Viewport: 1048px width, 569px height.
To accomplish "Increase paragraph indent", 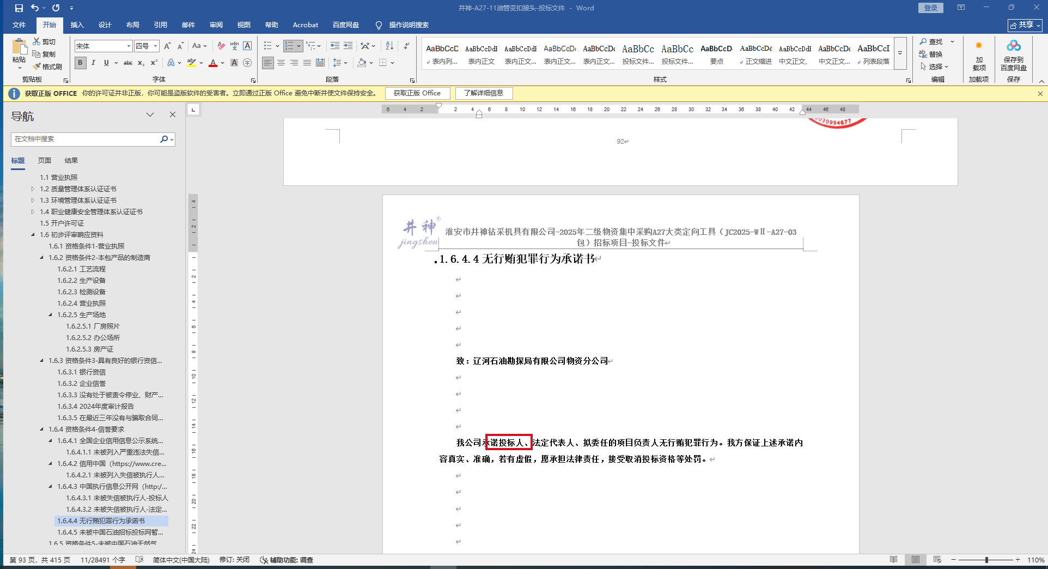I will (x=348, y=46).
